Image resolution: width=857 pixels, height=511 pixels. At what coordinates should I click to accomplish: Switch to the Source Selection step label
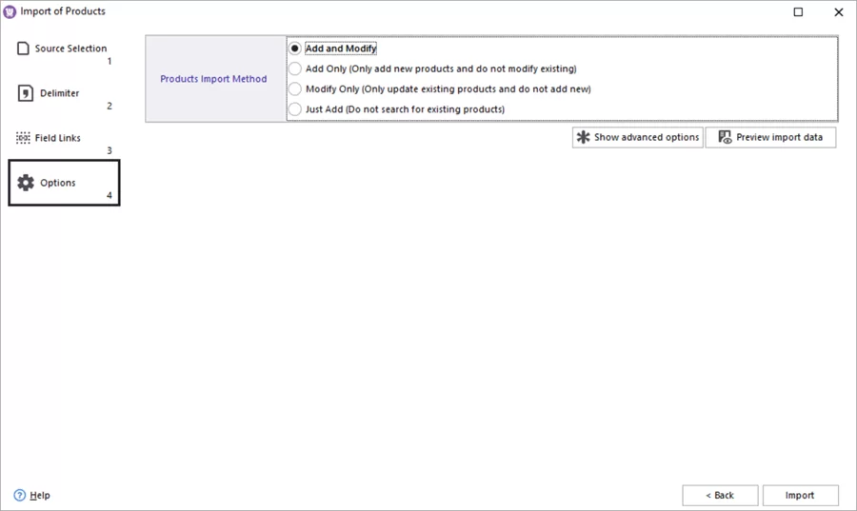click(70, 49)
